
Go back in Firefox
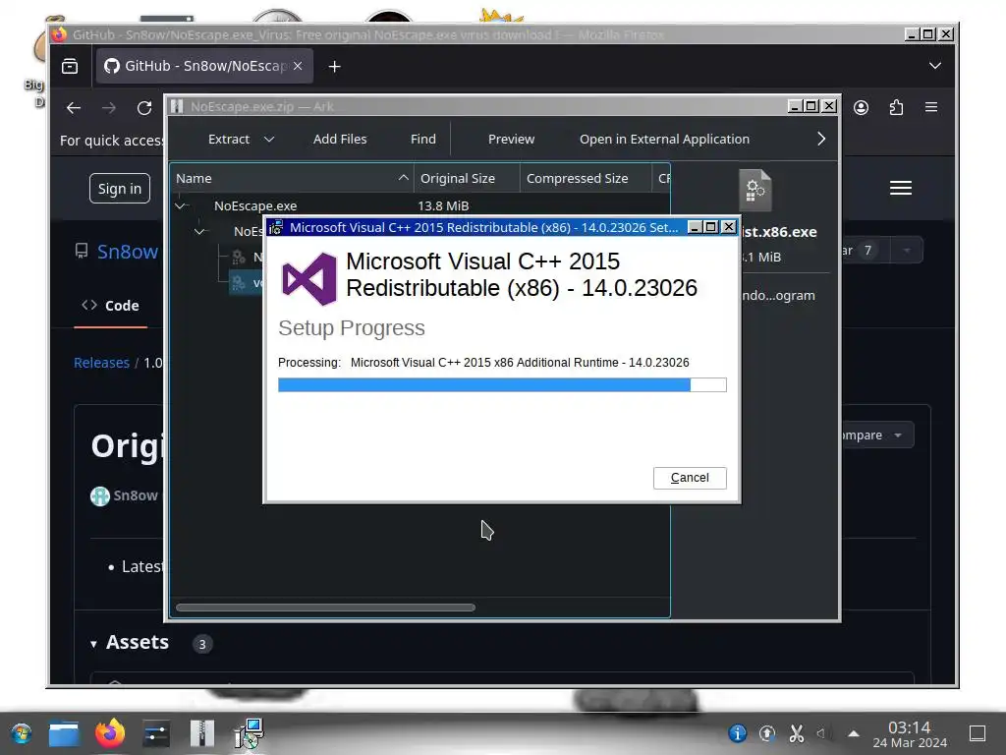(74, 108)
